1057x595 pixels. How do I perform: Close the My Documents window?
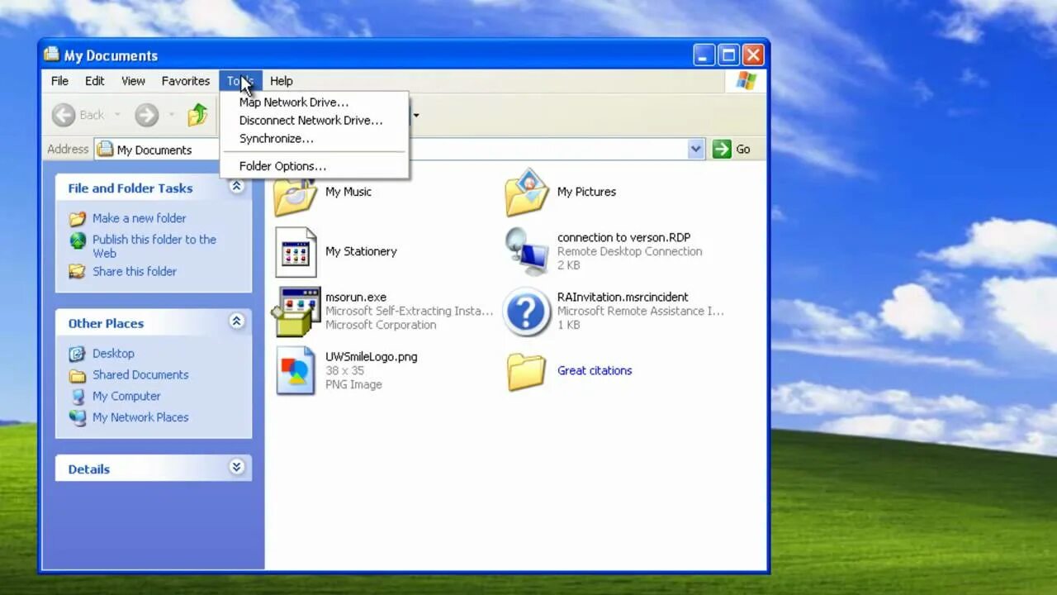pos(753,55)
